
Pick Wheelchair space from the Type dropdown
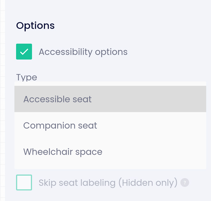pos(110,152)
